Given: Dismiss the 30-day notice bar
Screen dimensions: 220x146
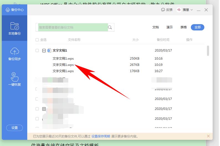Looking at the screenshot, I should pos(208,136).
